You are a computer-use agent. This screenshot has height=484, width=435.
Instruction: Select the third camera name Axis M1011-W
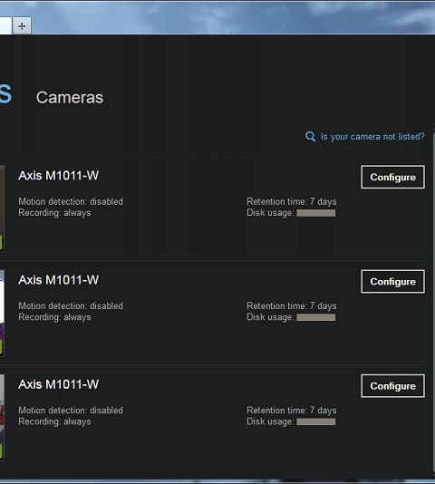tap(59, 384)
